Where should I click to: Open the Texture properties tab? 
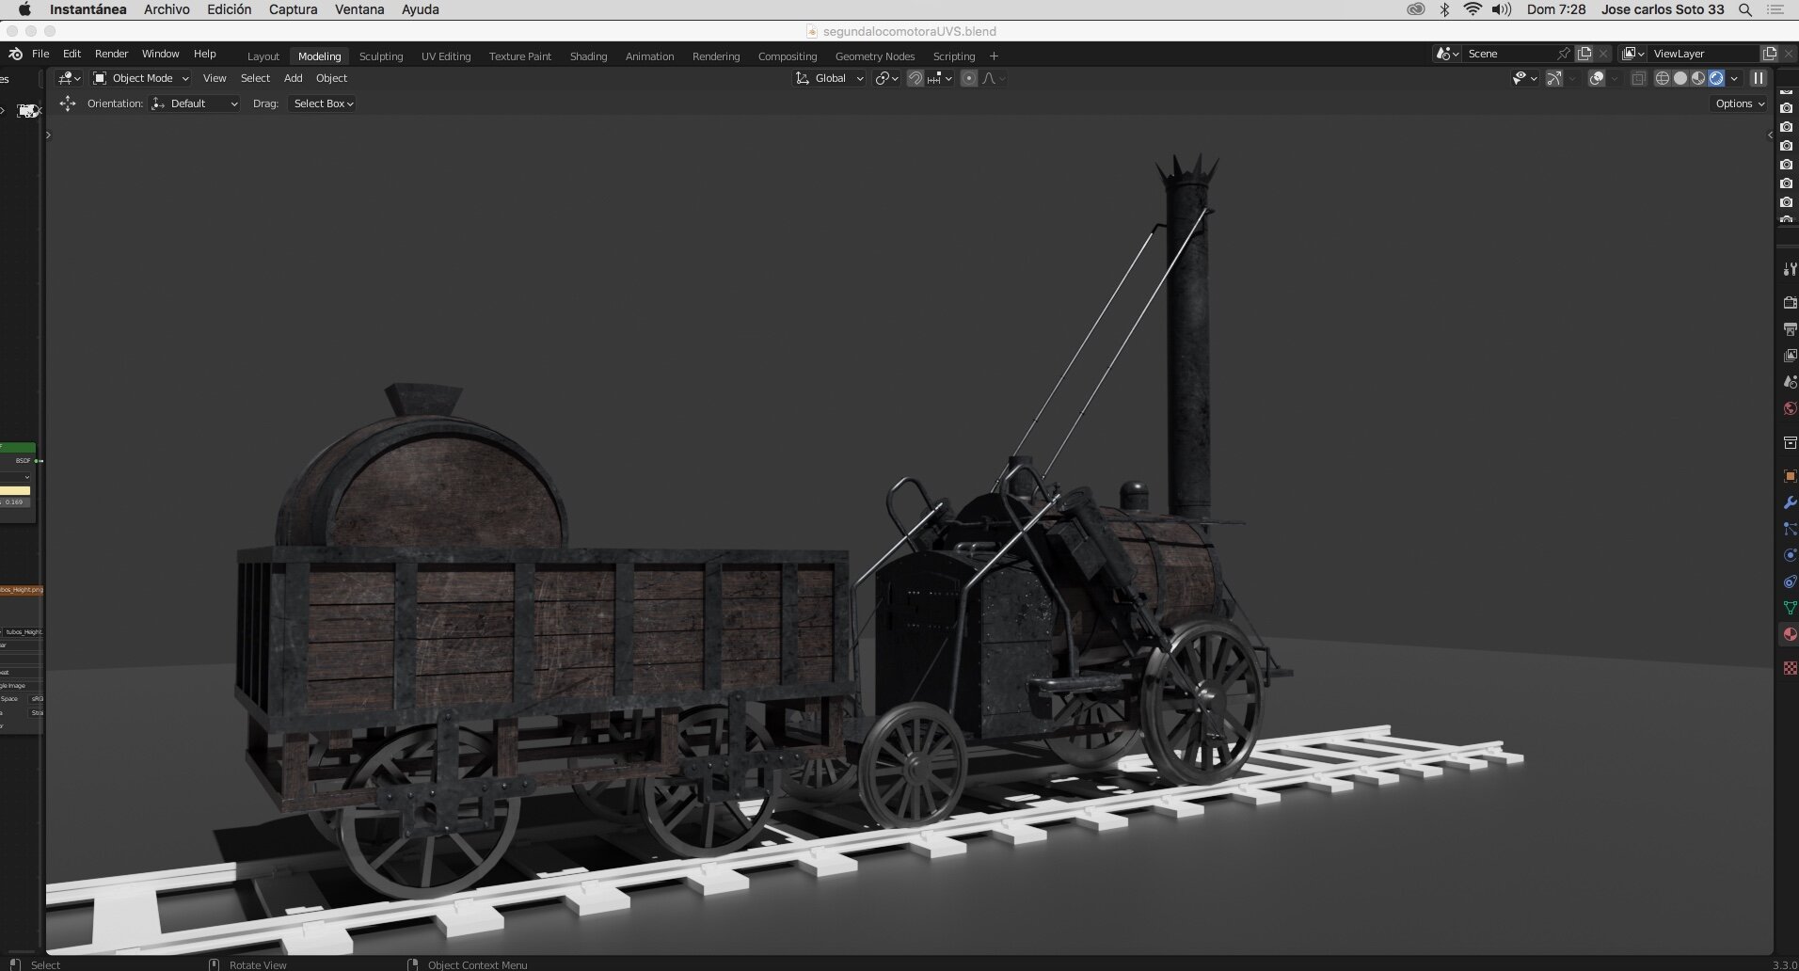(1790, 668)
